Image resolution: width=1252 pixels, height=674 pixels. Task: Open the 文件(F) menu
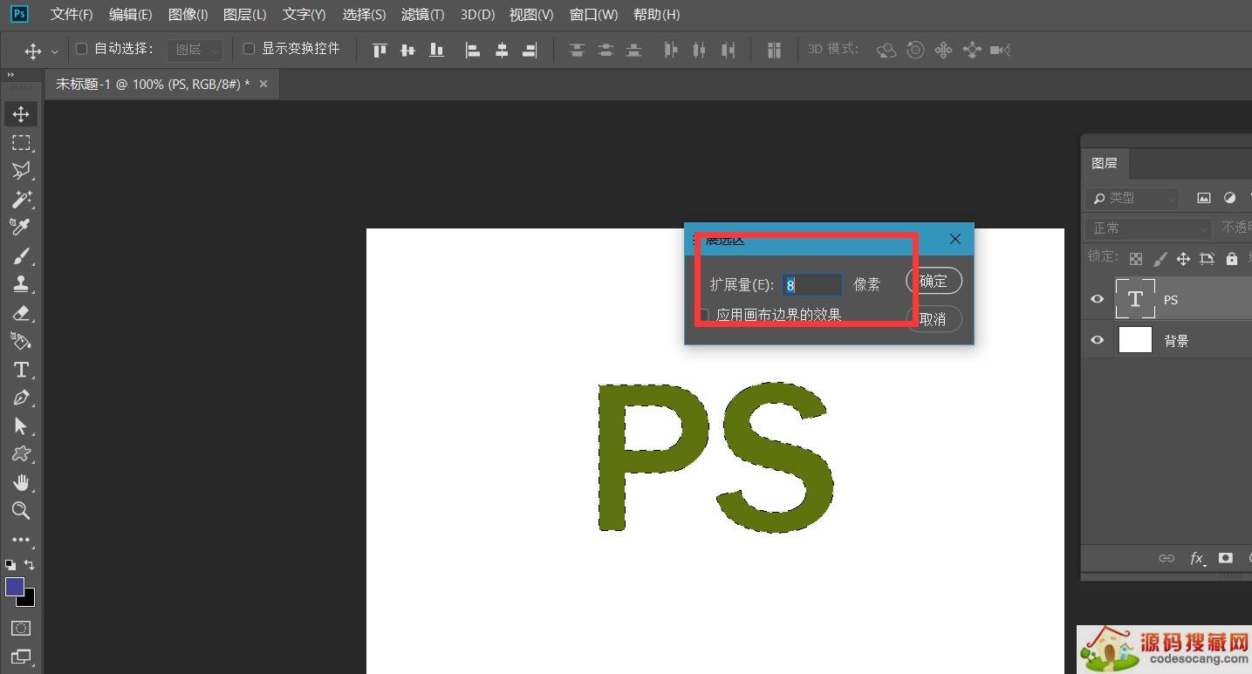click(72, 15)
